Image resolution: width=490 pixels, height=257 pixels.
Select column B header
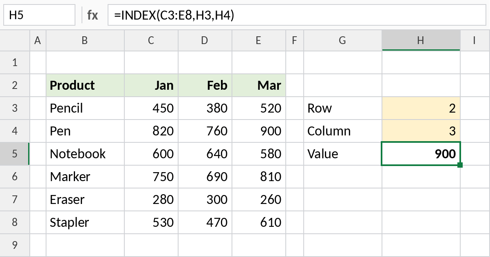tap(85, 40)
